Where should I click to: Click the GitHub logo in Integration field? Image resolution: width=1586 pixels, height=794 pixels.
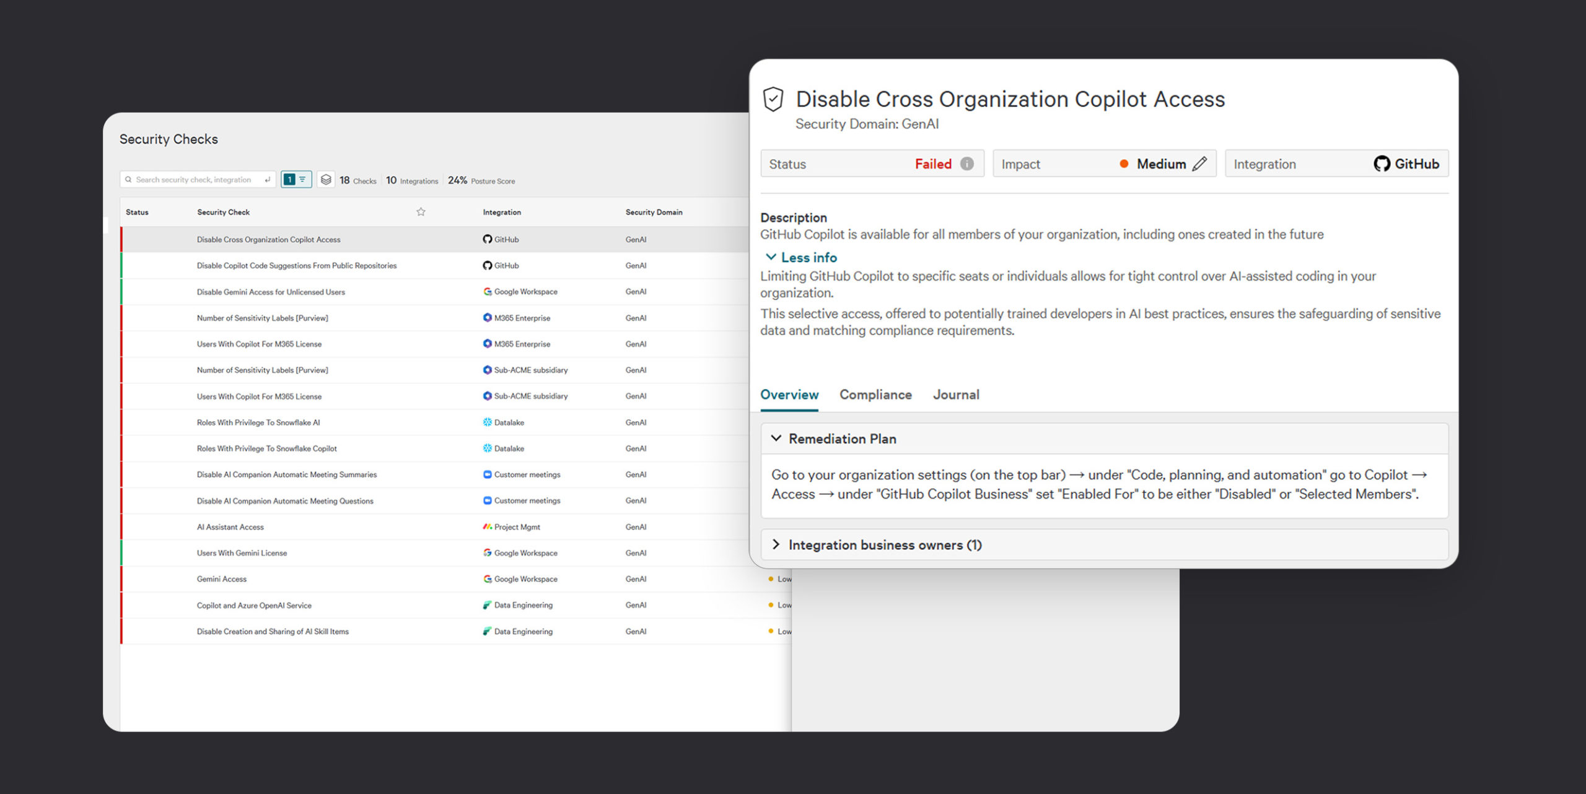pos(1382,164)
